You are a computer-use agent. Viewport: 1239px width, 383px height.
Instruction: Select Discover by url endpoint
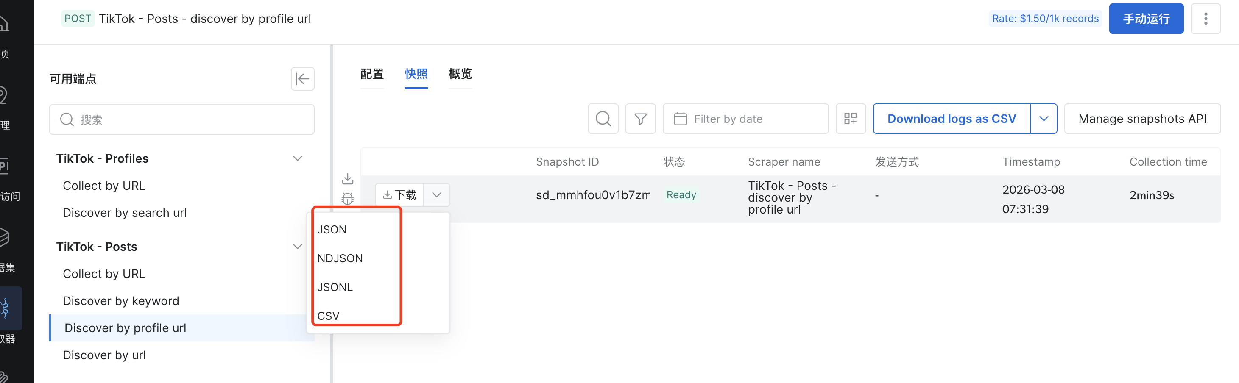click(x=104, y=355)
